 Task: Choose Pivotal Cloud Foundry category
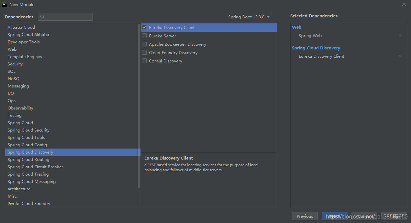(x=72, y=204)
